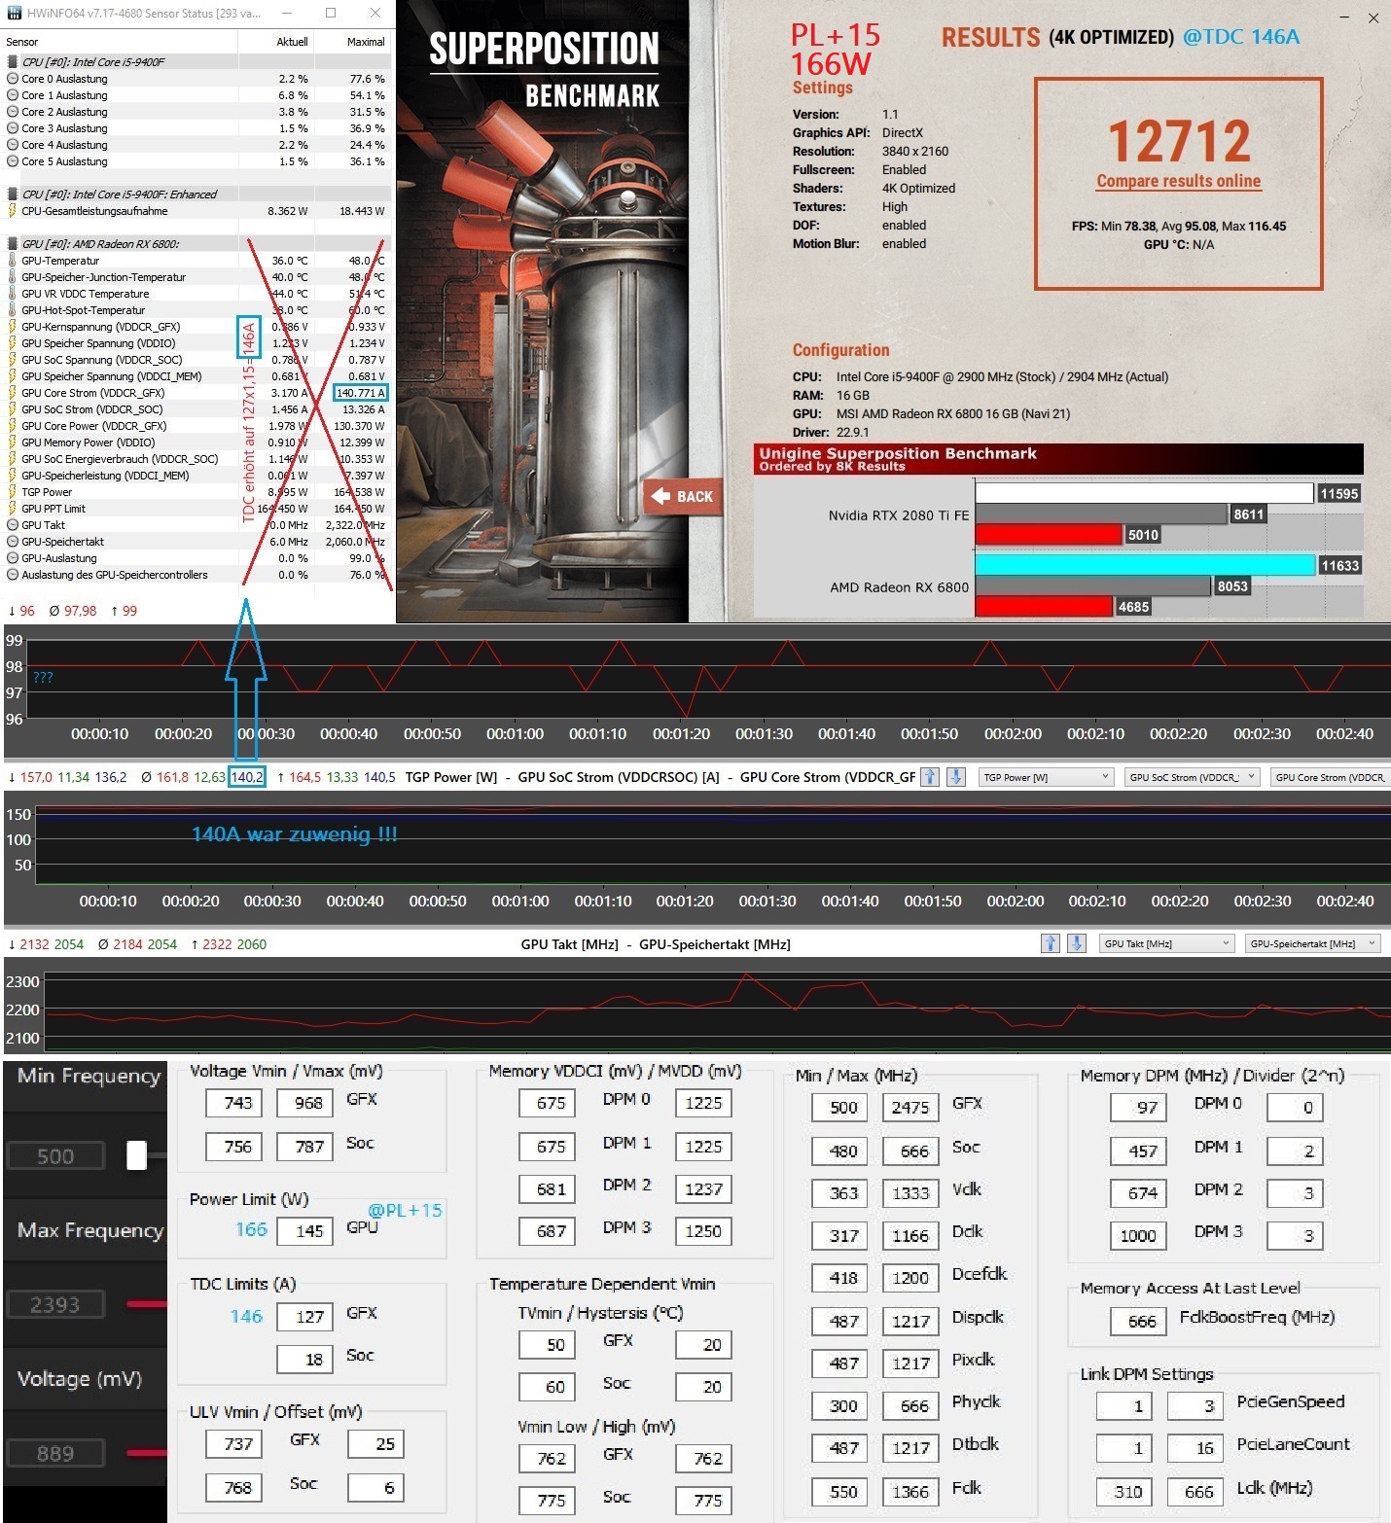The height and width of the screenshot is (1523, 1391).
Task: Click the GPU PPT Limit row icon
Action: coord(13,509)
